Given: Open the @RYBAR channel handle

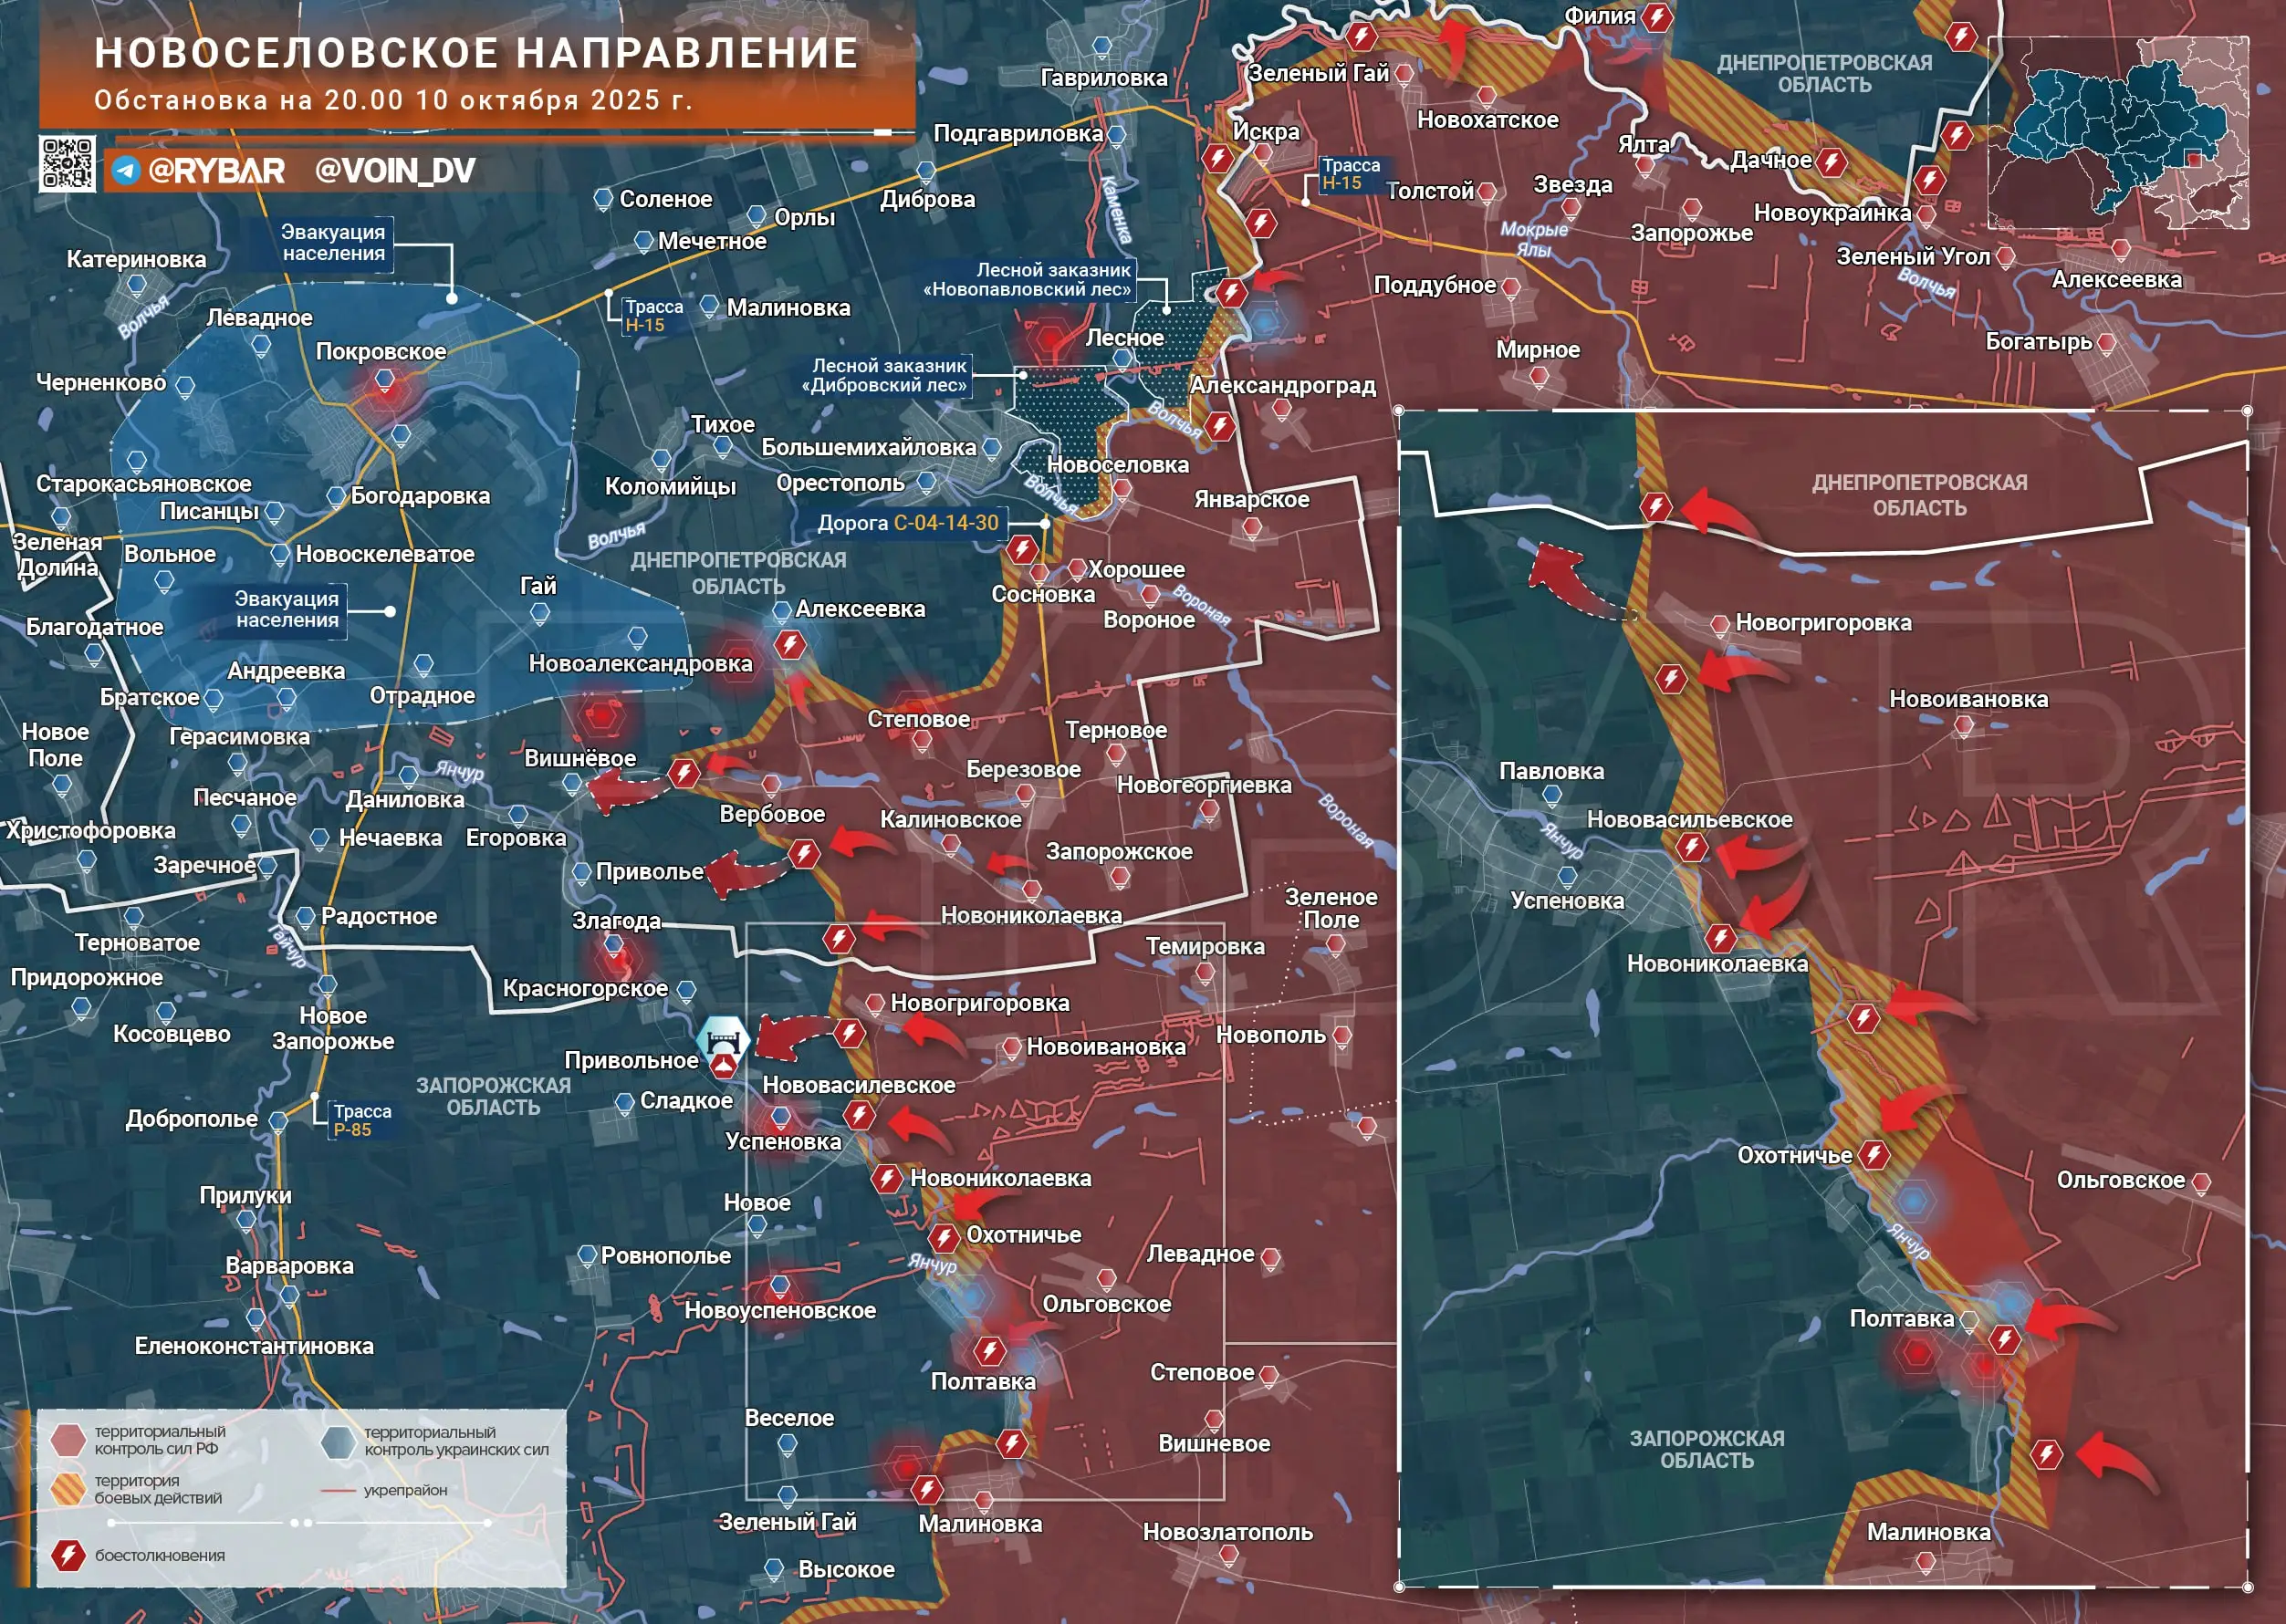Looking at the screenshot, I should (216, 171).
